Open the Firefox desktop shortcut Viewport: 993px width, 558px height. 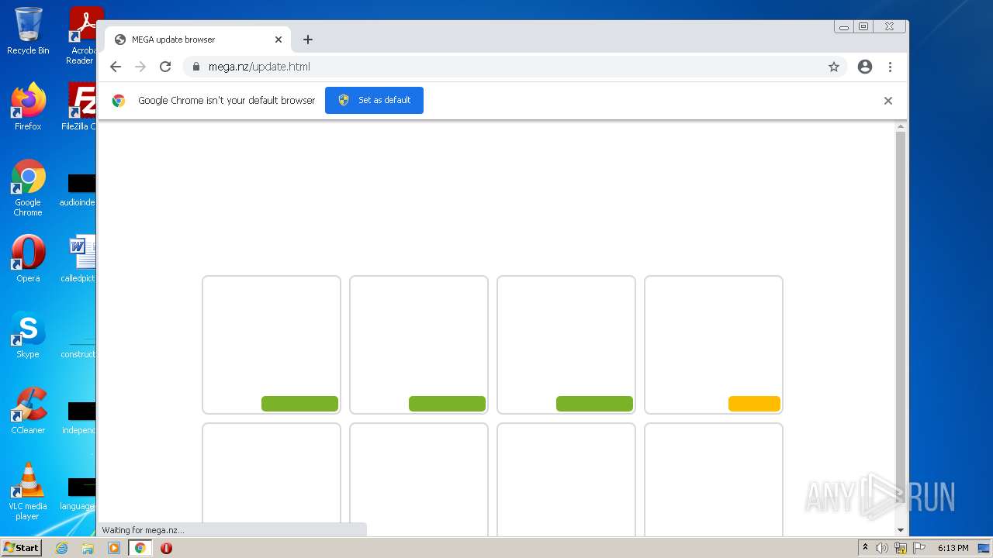click(28, 107)
